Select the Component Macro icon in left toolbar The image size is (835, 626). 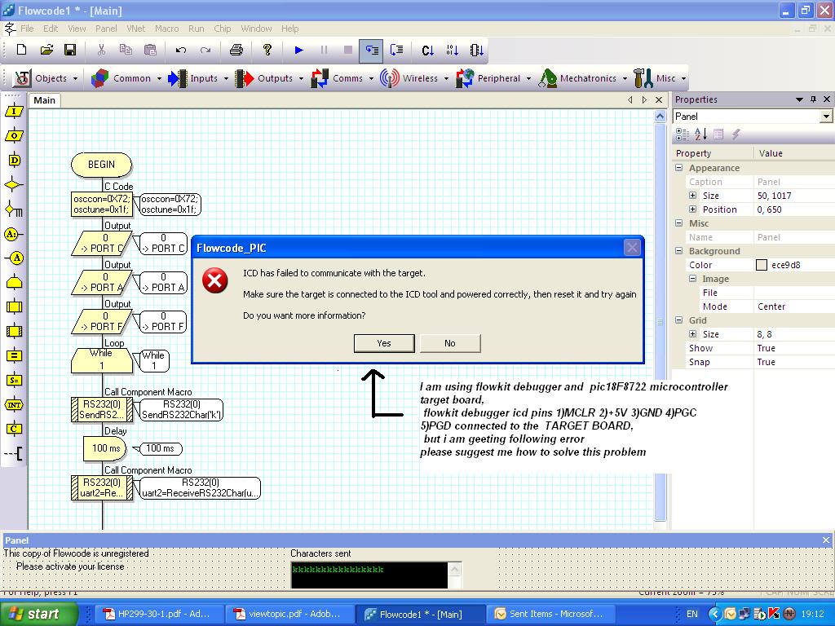(14, 331)
